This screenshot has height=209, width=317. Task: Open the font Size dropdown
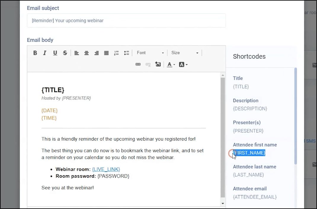tap(184, 52)
